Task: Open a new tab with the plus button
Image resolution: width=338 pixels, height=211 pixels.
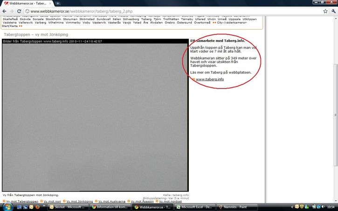Action: pyautogui.click(x=58, y=3)
